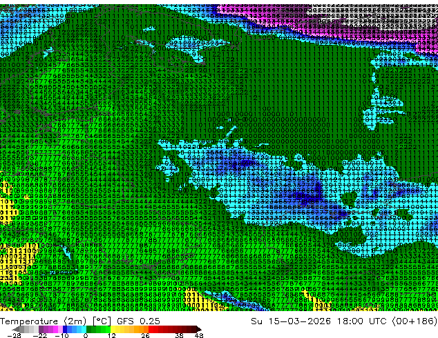Viewport: 438px width, 338px height.
Task: Click the "-28" legend value
Action: [x=14, y=335]
